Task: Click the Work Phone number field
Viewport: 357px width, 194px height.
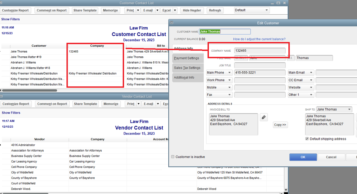Action: (260, 80)
